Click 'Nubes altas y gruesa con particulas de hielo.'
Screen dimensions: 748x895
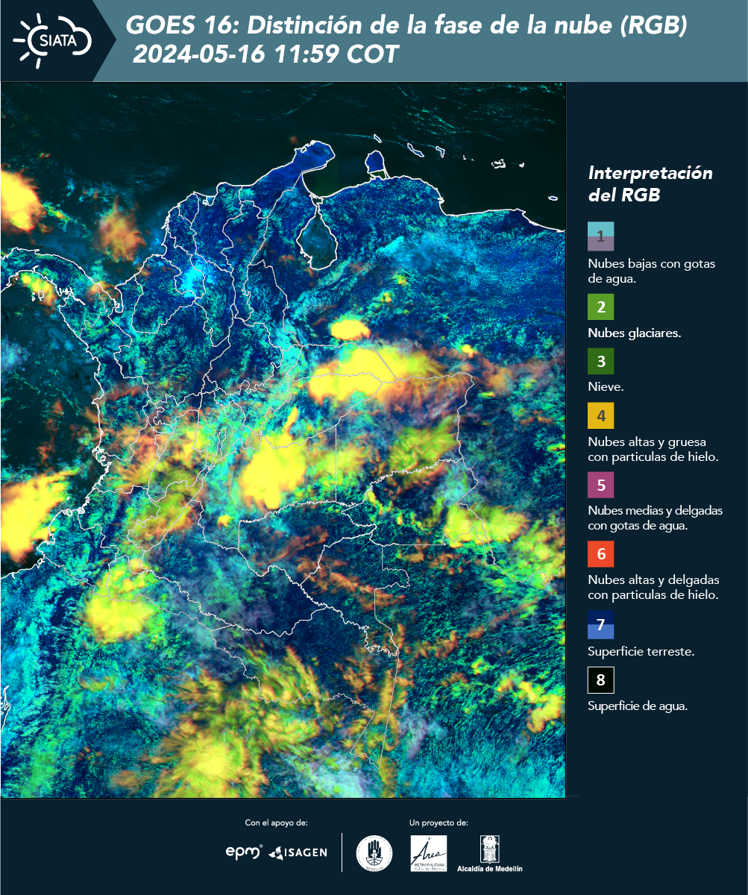pyautogui.click(x=653, y=450)
